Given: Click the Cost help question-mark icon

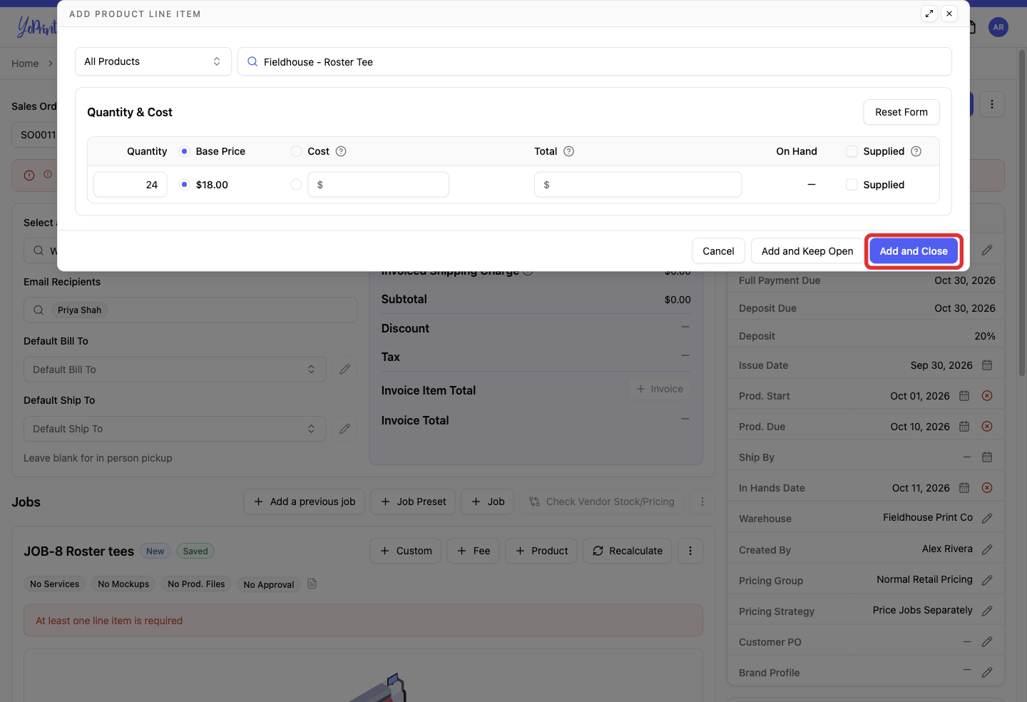Looking at the screenshot, I should tap(341, 151).
